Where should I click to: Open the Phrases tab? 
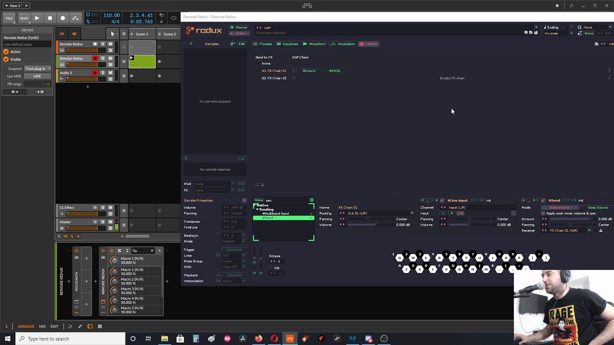[x=263, y=44]
